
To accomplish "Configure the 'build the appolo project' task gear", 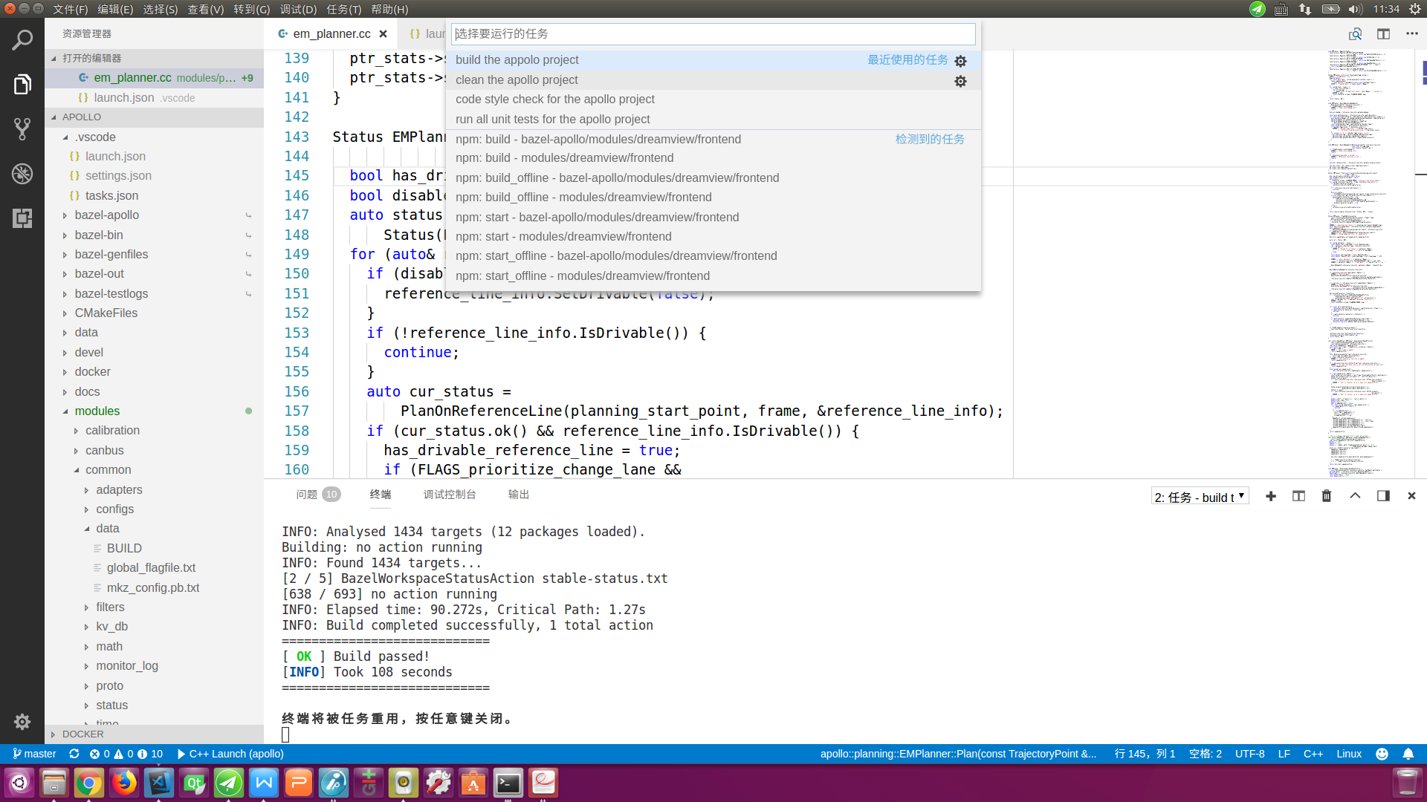I will (960, 61).
